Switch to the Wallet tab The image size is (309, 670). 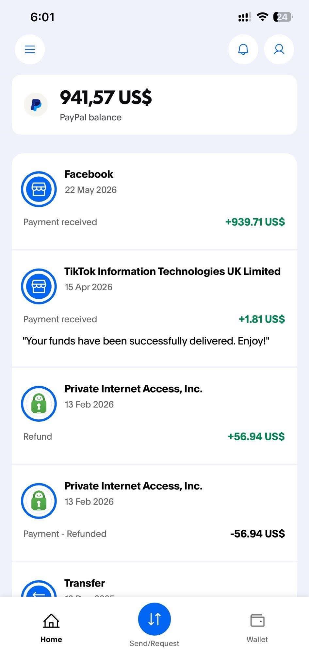pos(257,628)
